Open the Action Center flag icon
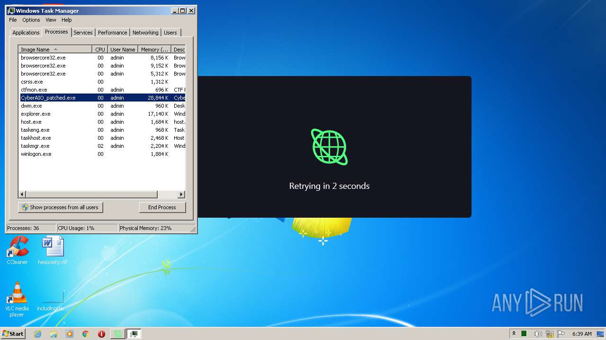The image size is (606, 340). (561, 334)
